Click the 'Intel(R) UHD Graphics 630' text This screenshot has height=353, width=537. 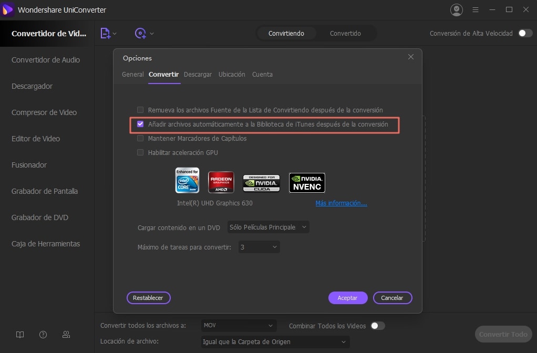coord(215,203)
